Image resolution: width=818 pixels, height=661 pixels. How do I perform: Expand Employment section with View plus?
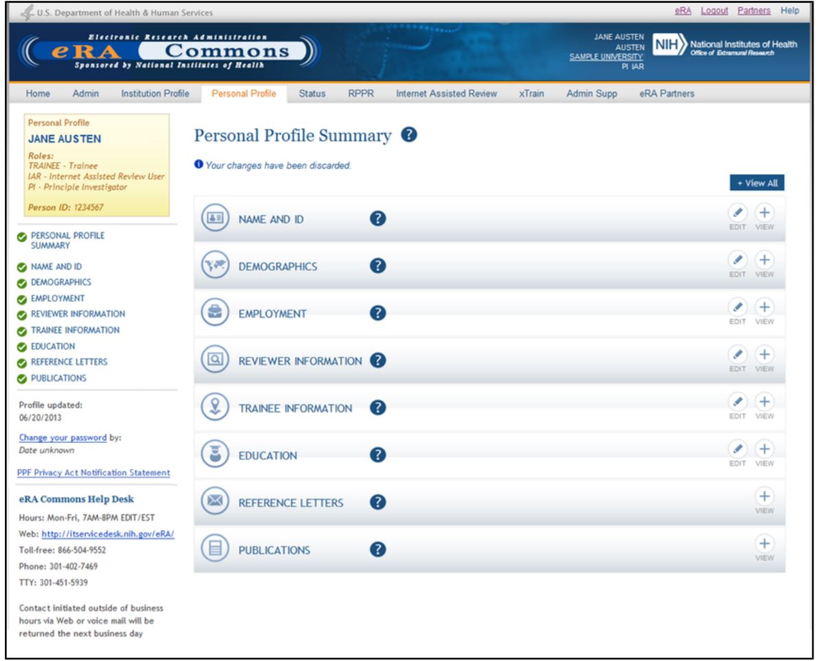pyautogui.click(x=764, y=307)
